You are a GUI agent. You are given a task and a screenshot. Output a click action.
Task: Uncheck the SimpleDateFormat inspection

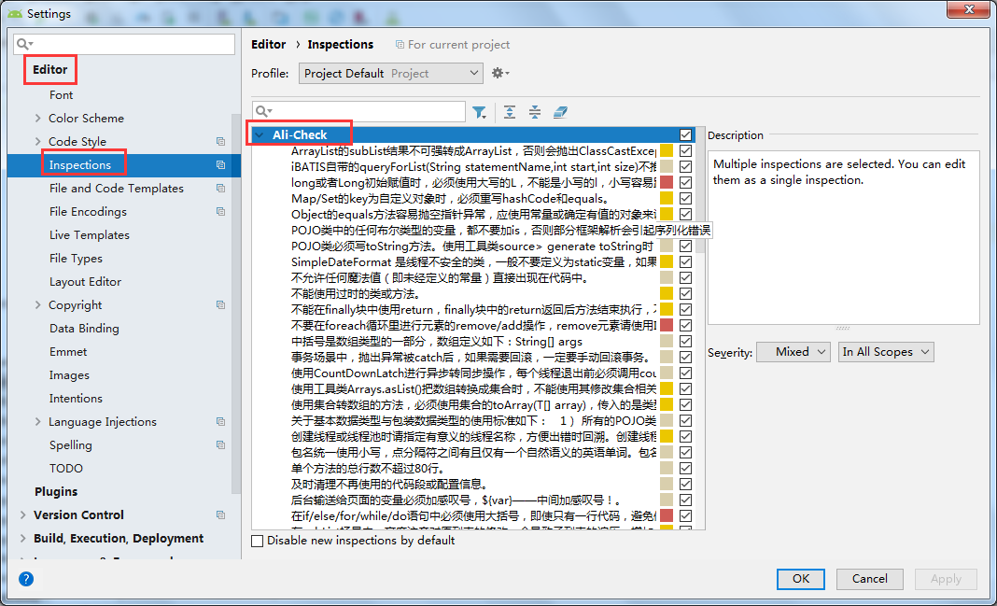[x=685, y=260]
